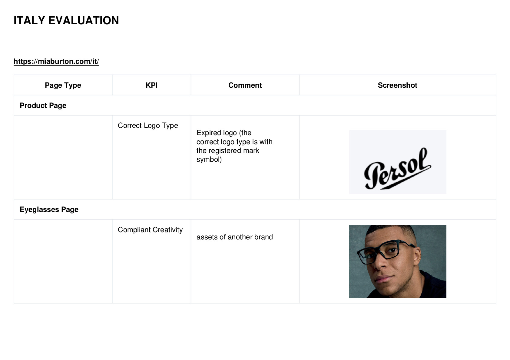Click the word 'symbol)' ending the comment
This screenshot has height=360, width=510.
pos(209,159)
